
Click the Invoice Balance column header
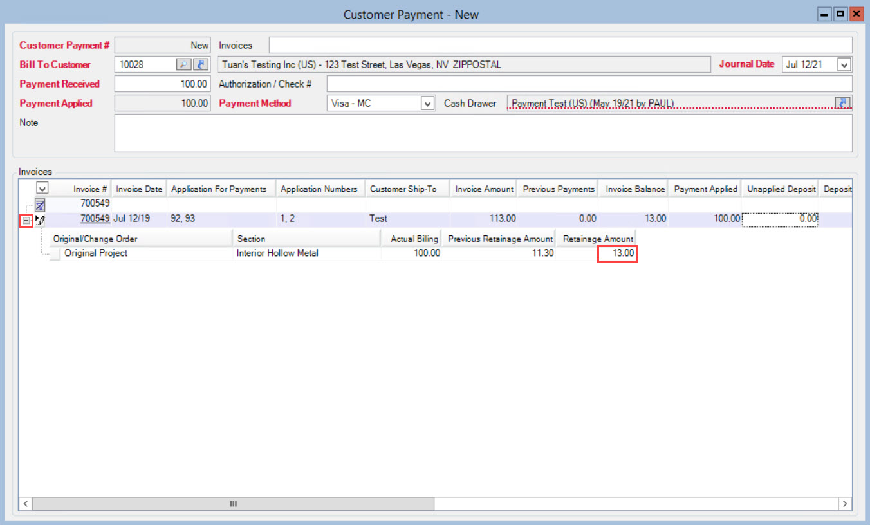pyautogui.click(x=633, y=189)
